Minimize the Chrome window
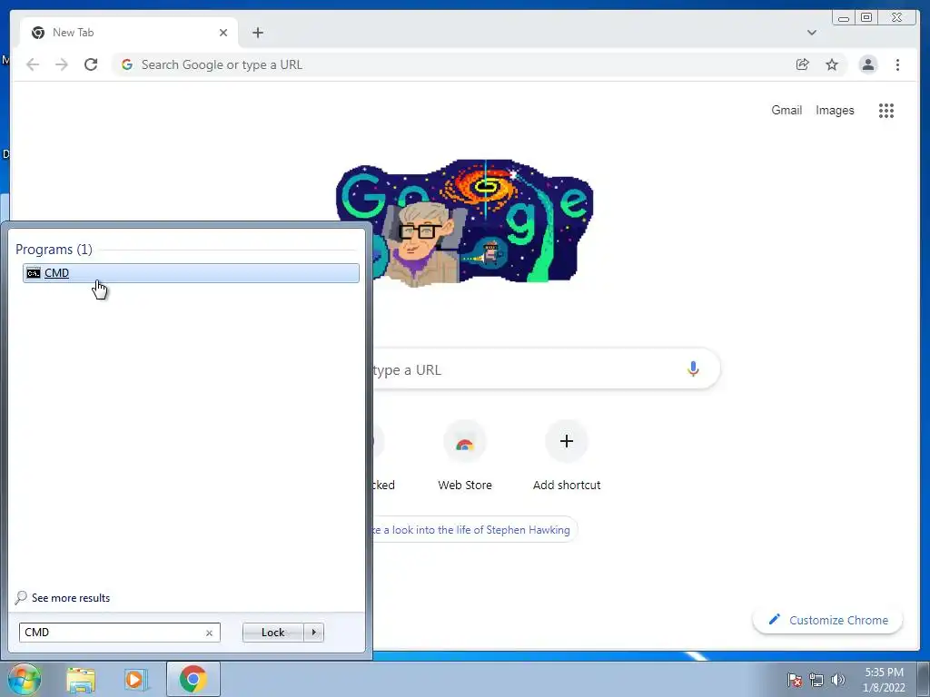This screenshot has height=697, width=930. (844, 18)
